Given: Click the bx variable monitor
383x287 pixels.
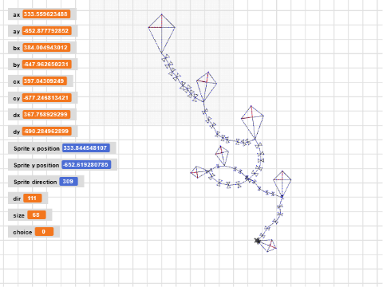Looking at the screenshot, I should [x=42, y=48].
